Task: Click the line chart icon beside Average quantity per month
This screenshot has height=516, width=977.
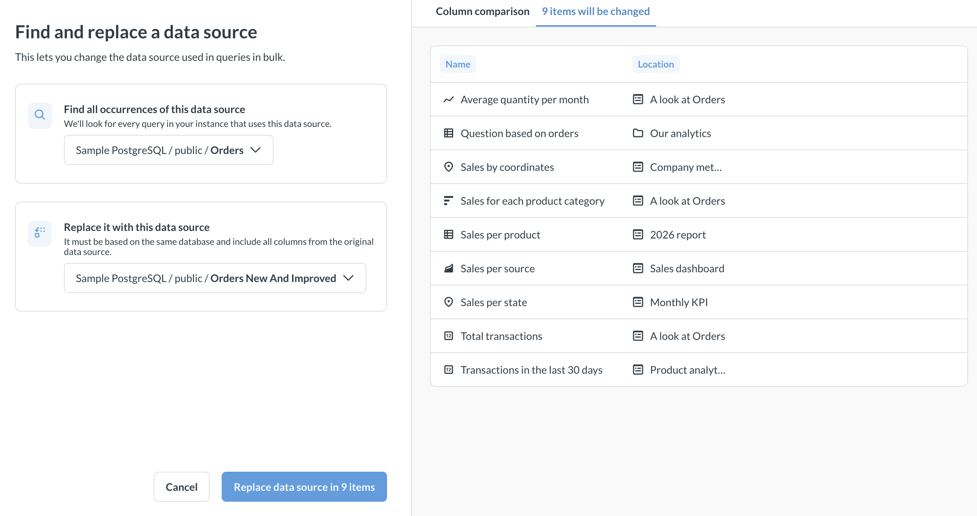Action: point(449,100)
